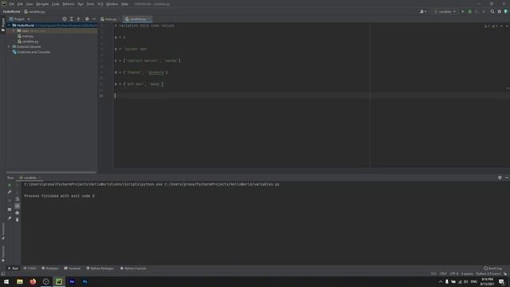The image size is (510, 287).
Task: Open the Refactor menu
Action: [x=69, y=4]
